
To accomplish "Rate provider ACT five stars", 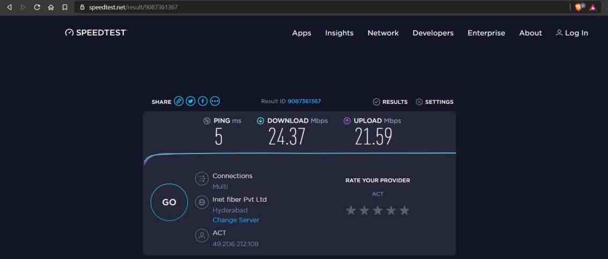I will 404,210.
